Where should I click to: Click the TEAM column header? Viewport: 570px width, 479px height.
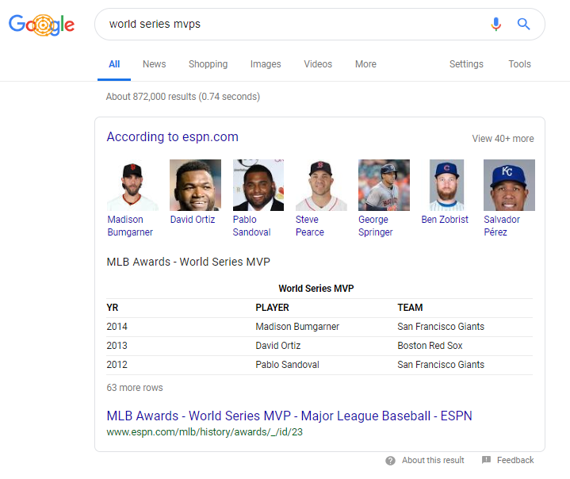[x=410, y=308]
